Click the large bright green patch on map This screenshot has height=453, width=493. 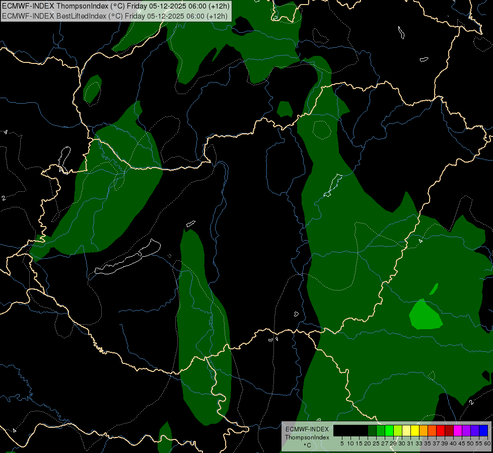click(x=426, y=315)
